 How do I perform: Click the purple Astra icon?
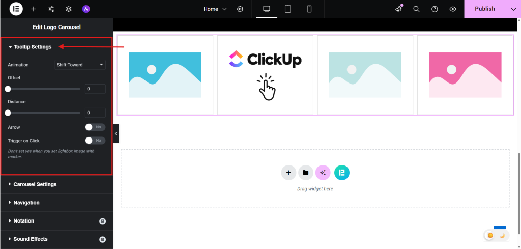coord(86,9)
